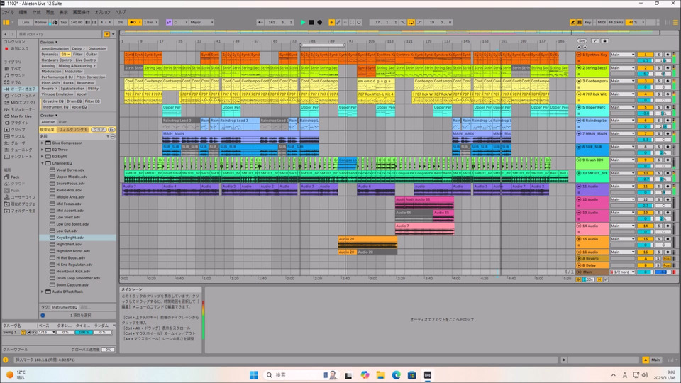Solo the 1 Synthro Key track
This screenshot has width=681, height=383.
[x=659, y=55]
